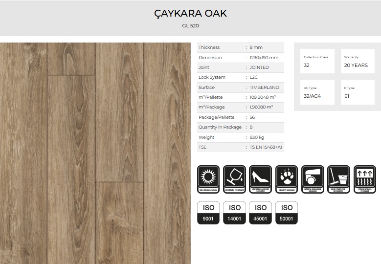Select the E Type E1 card

pos(358,92)
